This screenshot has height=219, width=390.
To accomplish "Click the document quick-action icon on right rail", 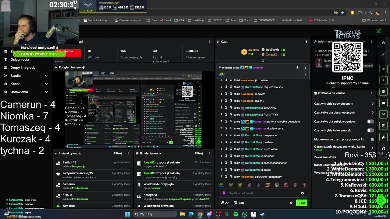I will click(383, 92).
